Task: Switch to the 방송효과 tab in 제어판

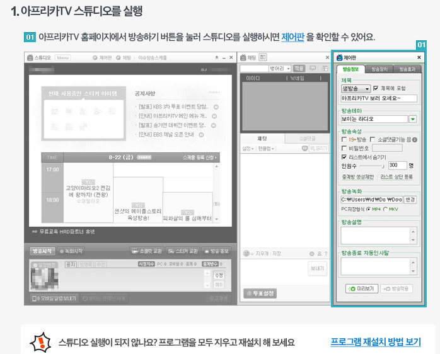Action: click(x=407, y=69)
